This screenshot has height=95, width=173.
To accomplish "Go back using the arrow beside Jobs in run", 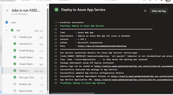I will tap(7, 11).
